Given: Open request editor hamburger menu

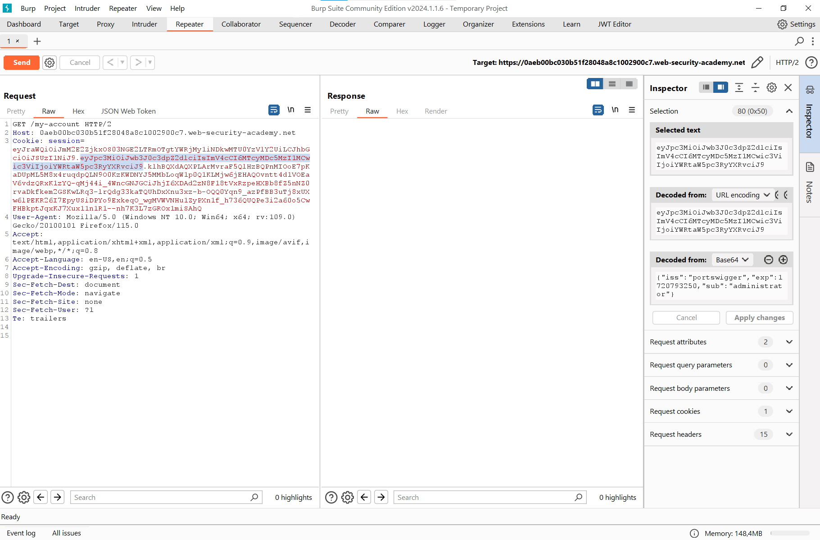Looking at the screenshot, I should 308,110.
